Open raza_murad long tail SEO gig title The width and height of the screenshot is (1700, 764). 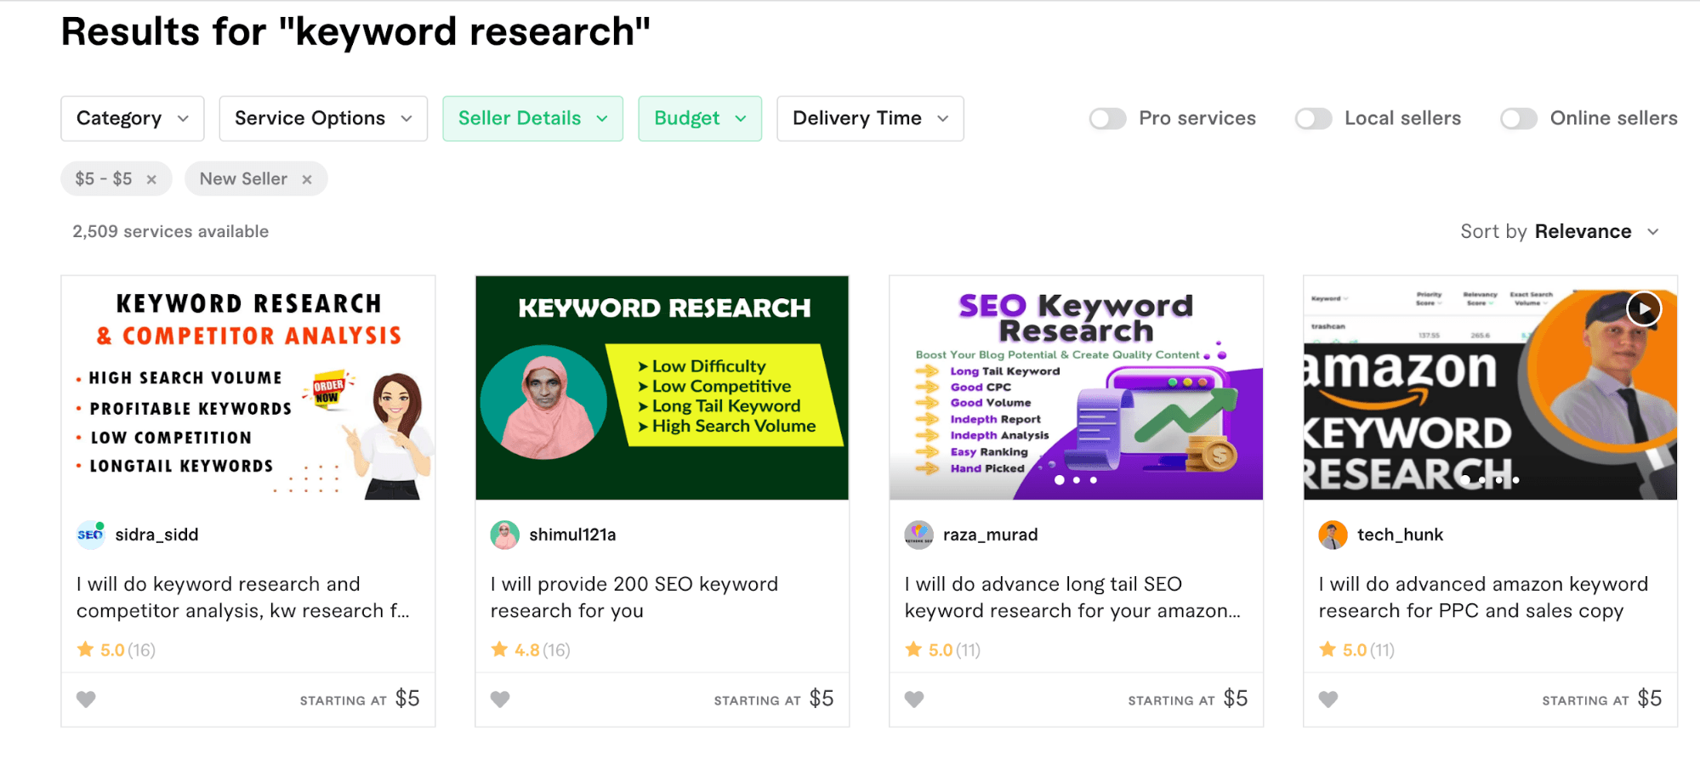click(1072, 597)
